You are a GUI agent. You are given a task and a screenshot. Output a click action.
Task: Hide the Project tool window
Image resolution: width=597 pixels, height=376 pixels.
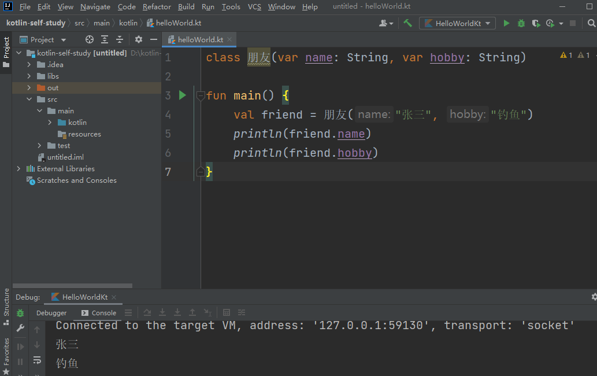coord(153,39)
